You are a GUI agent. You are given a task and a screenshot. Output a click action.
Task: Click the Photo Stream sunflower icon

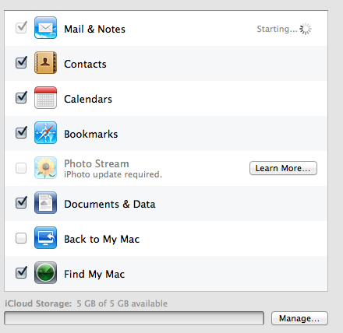point(45,168)
